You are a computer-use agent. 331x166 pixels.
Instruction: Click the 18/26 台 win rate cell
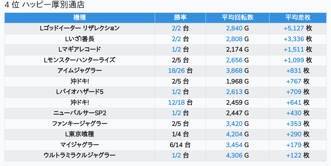click(x=180, y=71)
